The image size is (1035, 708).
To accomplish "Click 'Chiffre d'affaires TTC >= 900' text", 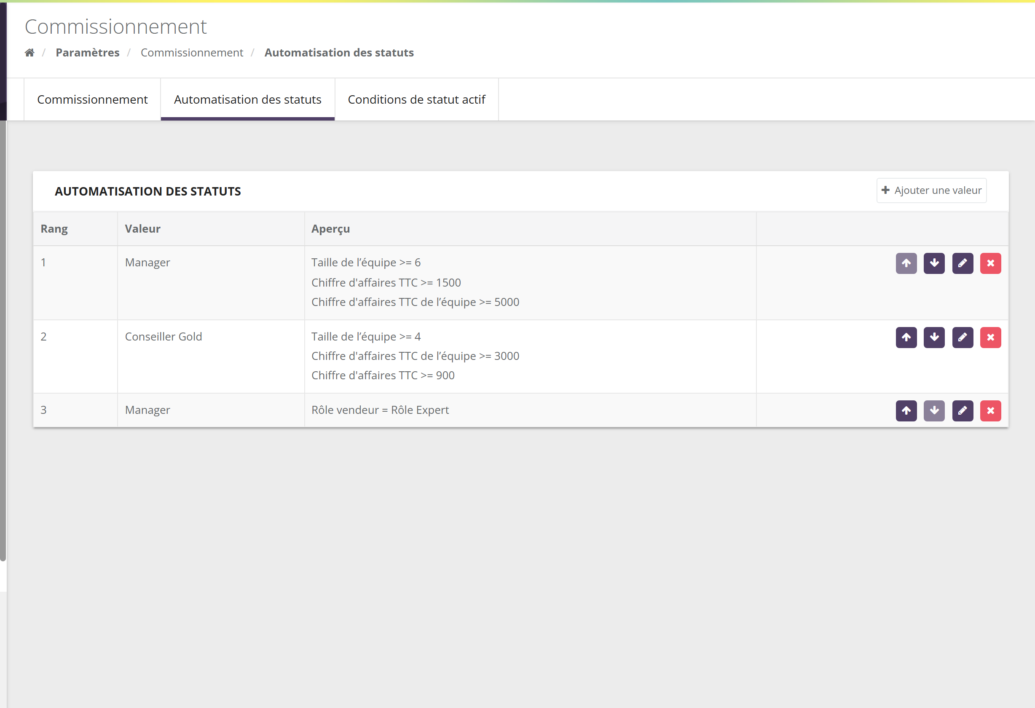I will pos(383,376).
